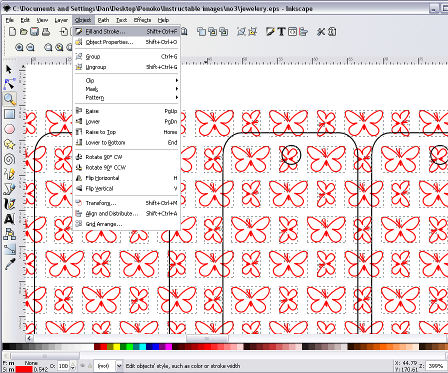Image resolution: width=448 pixels, height=373 pixels.
Task: Choose Align and Distribute menu item
Action: click(127, 213)
